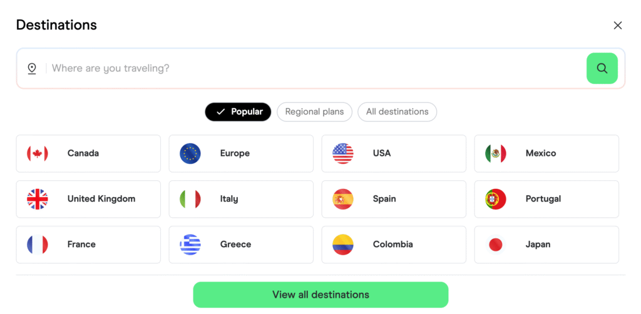Choose Italy destination card
Image resolution: width=641 pixels, height=314 pixels.
(241, 199)
